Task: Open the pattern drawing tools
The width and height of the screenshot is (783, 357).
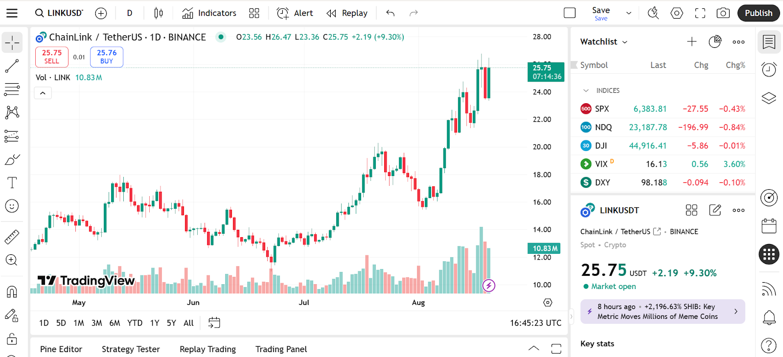Action: coord(12,112)
